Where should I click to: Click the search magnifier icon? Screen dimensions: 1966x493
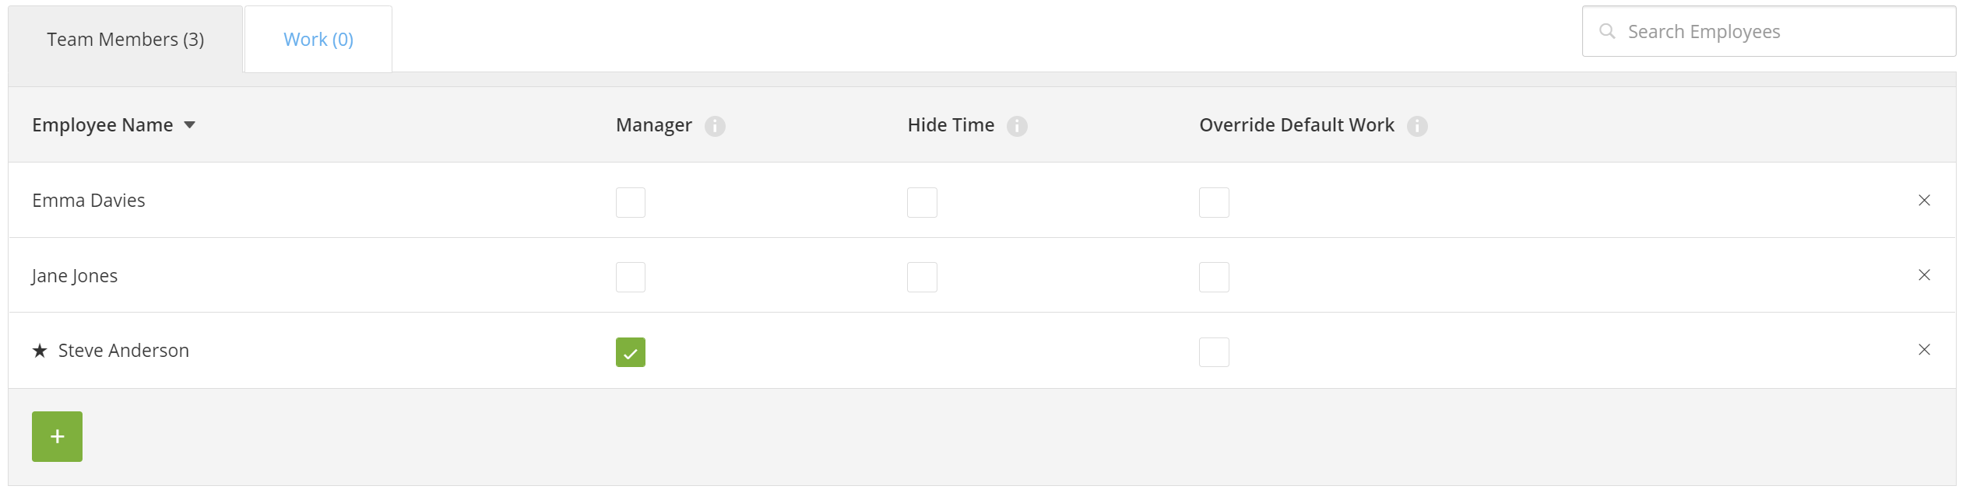point(1607,31)
